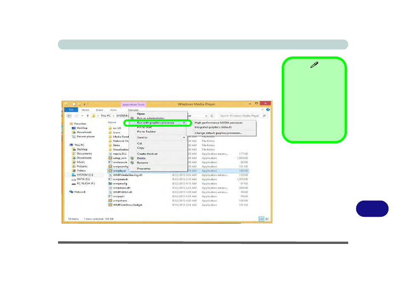Select Videos under This PC
Image resolution: width=406 pixels, height=286 pixels.
pos(81,171)
